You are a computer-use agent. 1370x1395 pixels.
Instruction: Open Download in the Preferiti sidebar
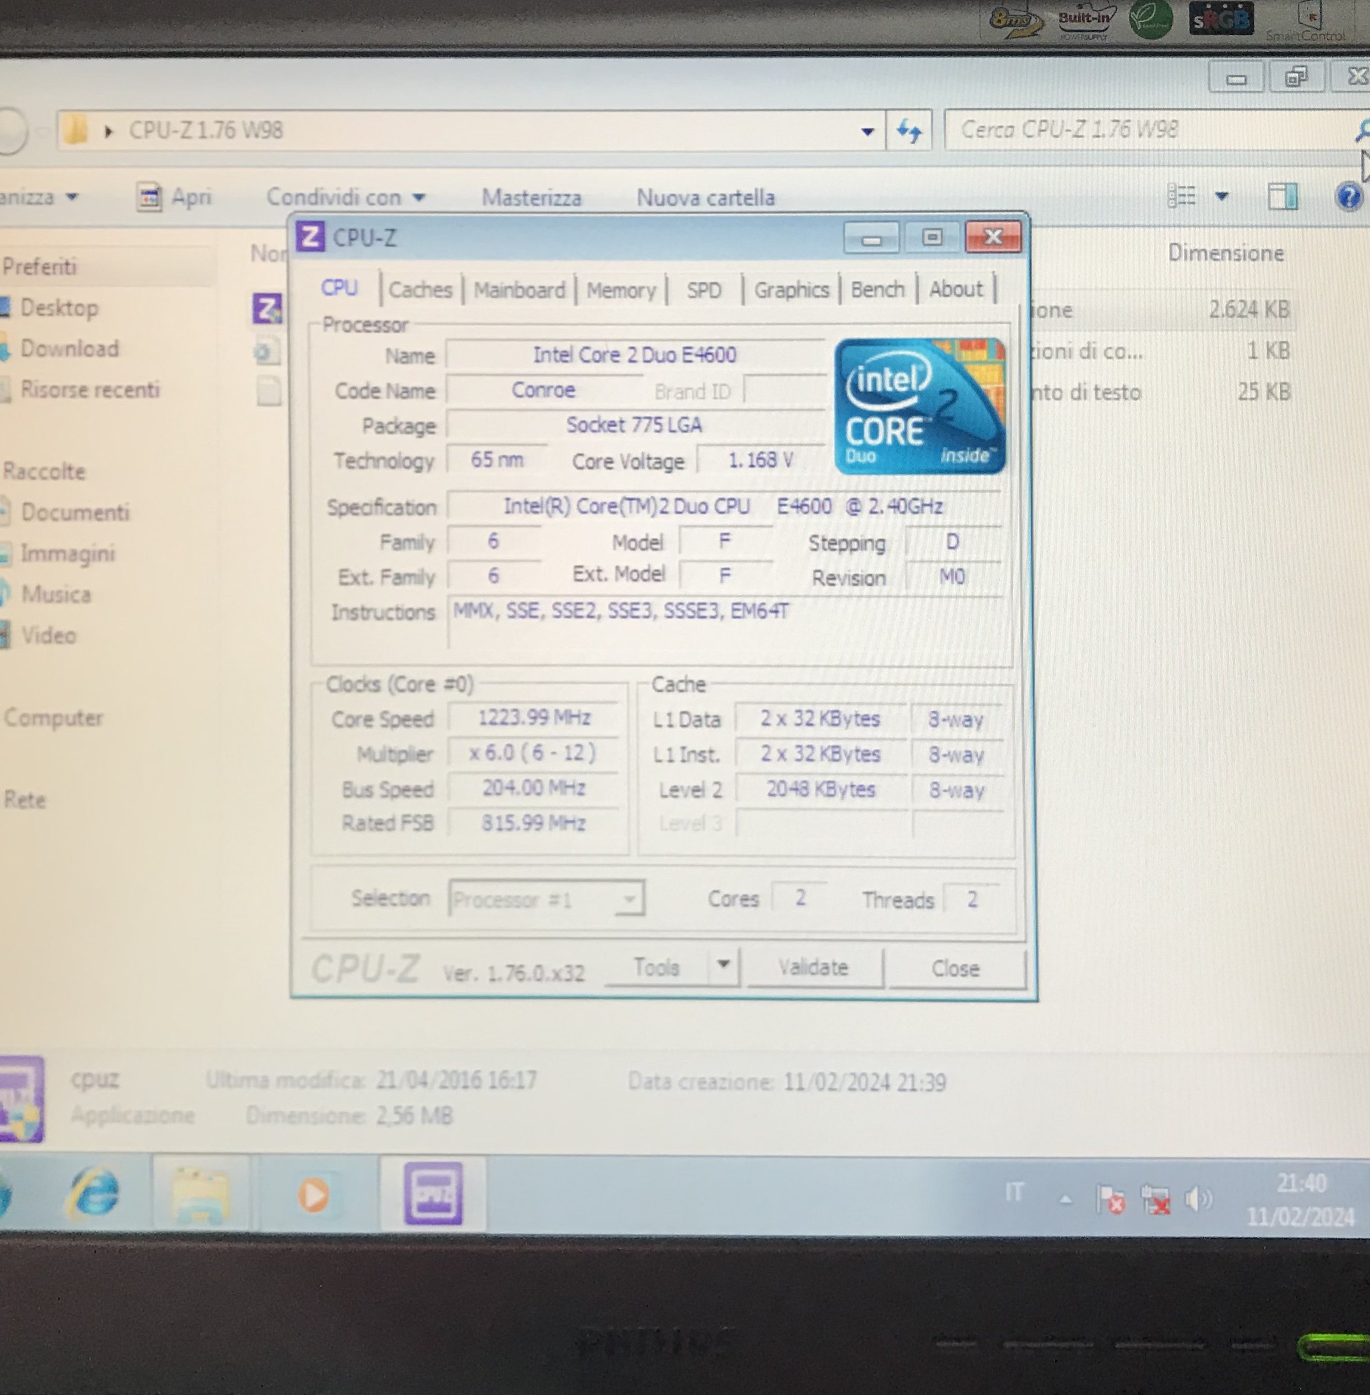click(x=69, y=348)
